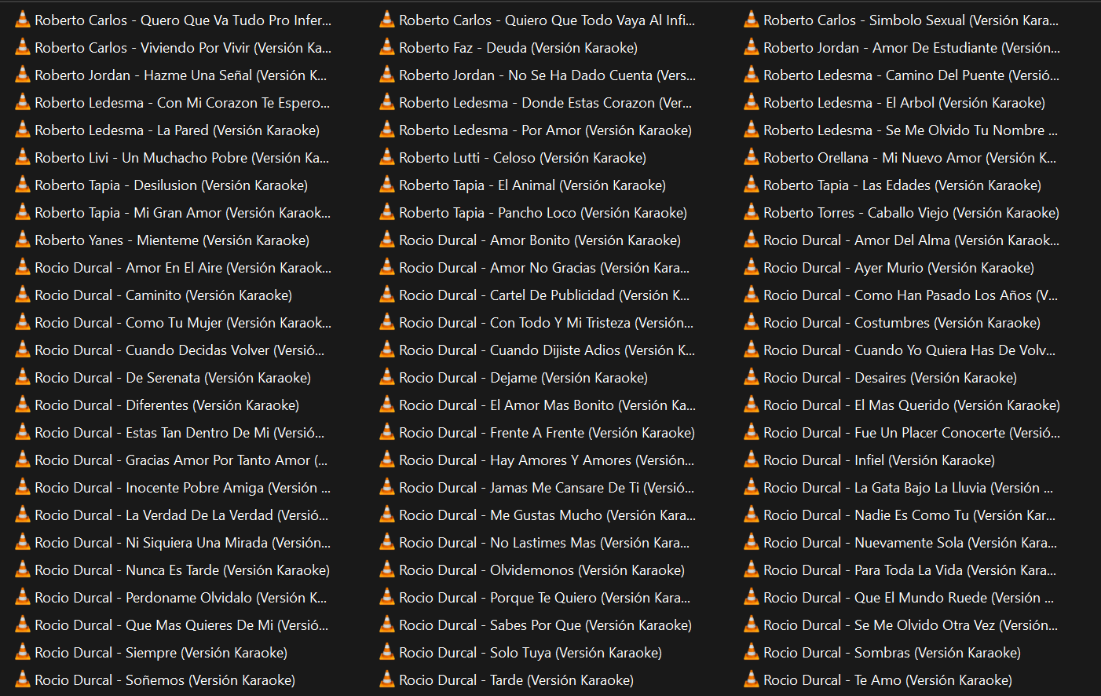Select icon beside Roberto Ledesma - El Arbol

752,102
